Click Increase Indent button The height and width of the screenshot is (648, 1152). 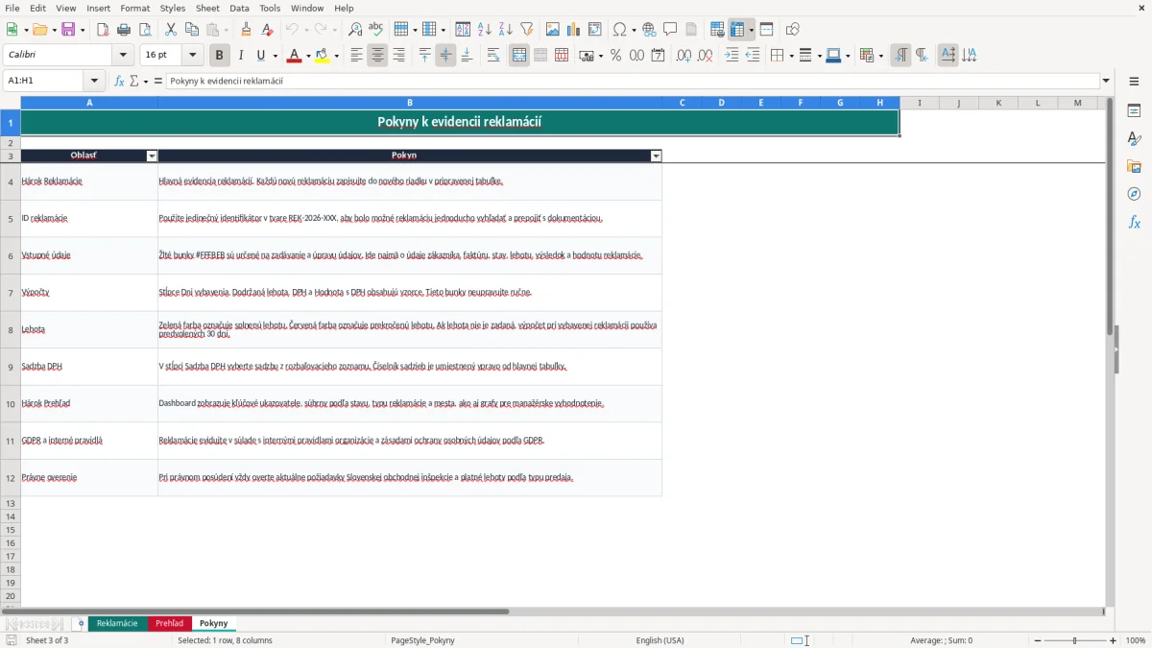(x=732, y=56)
